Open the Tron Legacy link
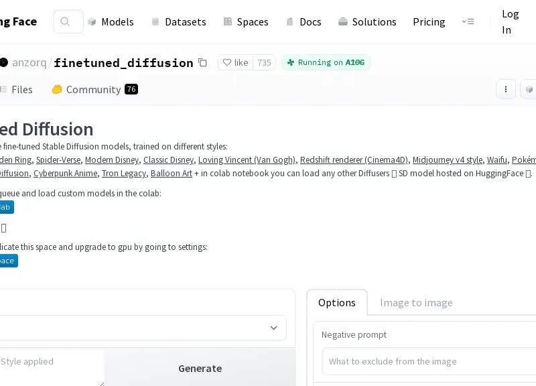Screen dimensions: 536x386 (124, 174)
